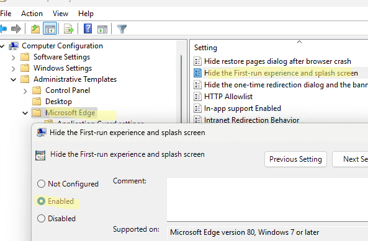Select 'HTTP Allowlist' setting
This screenshot has height=241, width=368.
click(x=228, y=97)
